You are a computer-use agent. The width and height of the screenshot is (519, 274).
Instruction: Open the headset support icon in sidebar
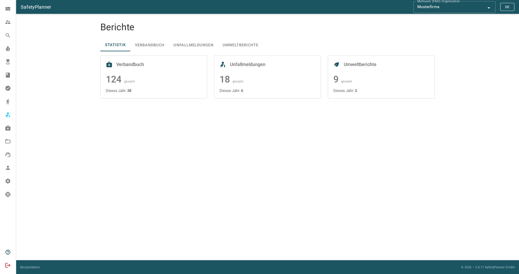click(x=8, y=154)
